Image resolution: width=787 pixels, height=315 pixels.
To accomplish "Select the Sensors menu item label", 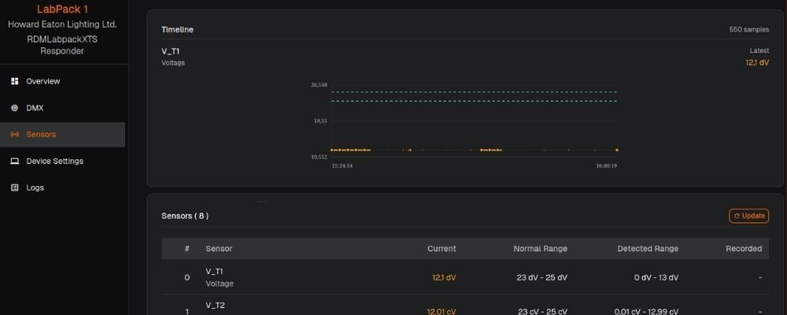I will [x=41, y=135].
